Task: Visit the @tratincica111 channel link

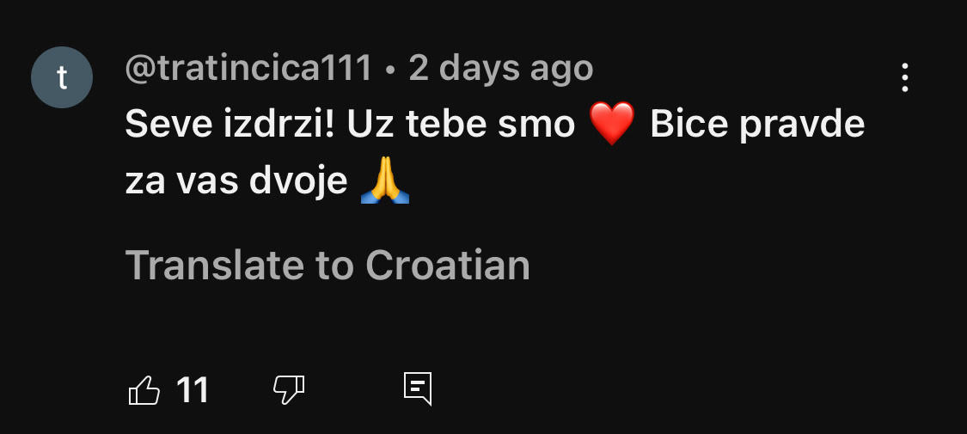Action: click(248, 69)
